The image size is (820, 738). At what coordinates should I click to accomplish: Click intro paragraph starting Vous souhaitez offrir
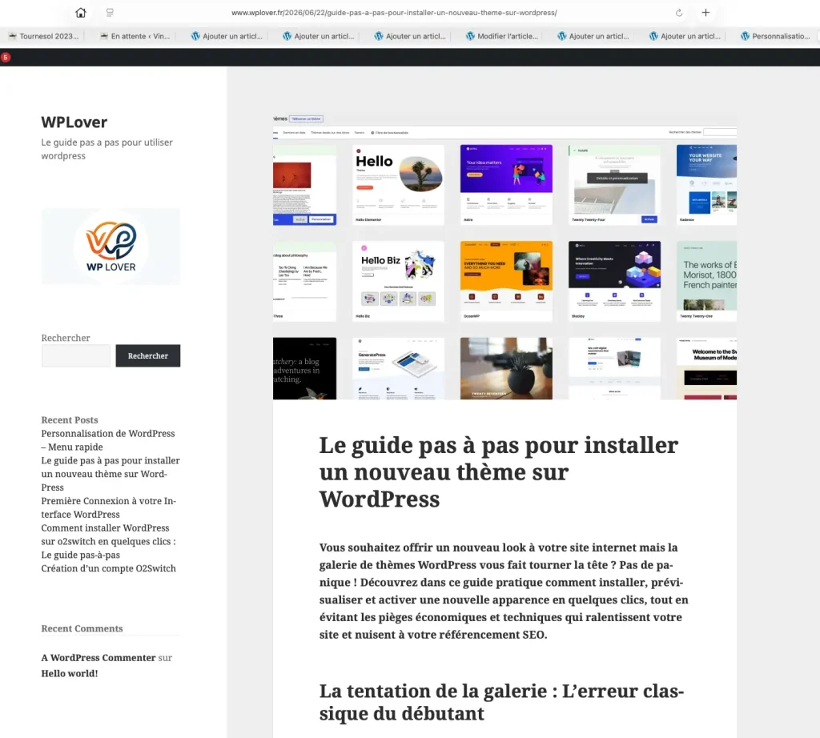click(x=504, y=591)
